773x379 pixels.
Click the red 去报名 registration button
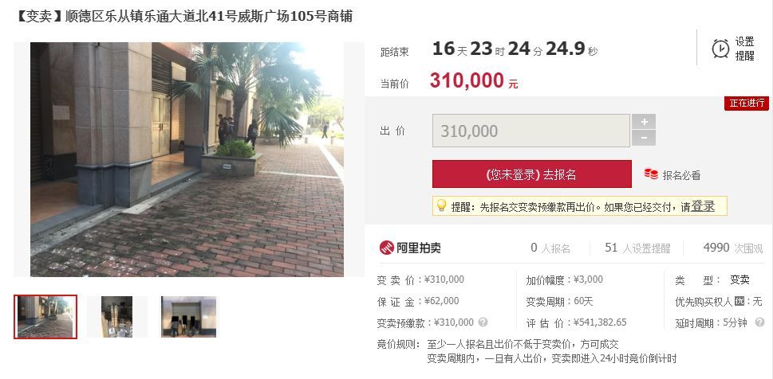coord(531,174)
